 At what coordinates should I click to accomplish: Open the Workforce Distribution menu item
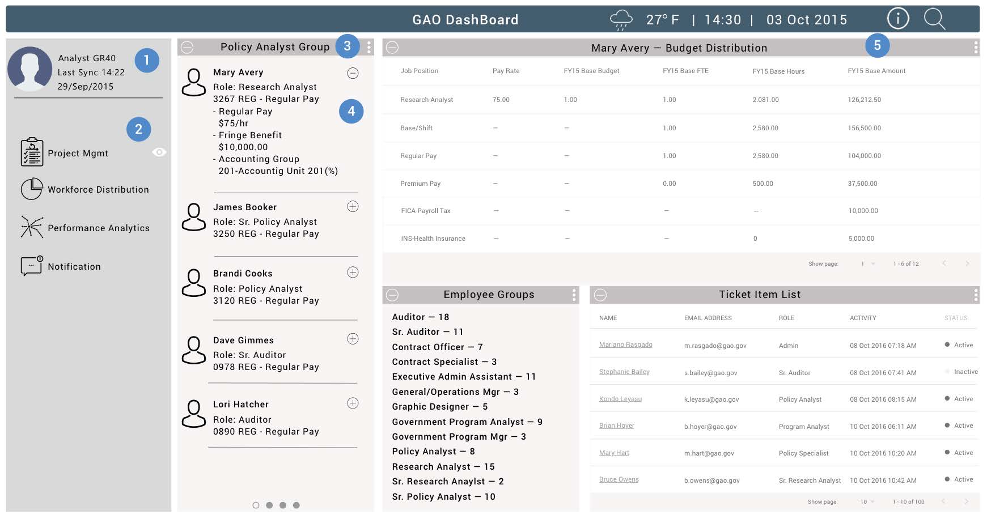tap(98, 190)
